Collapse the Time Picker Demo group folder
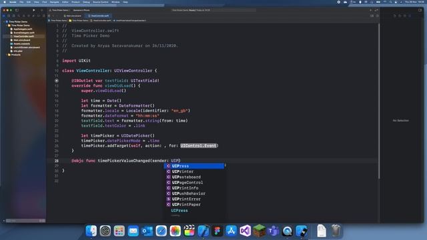Screen dimensions: 427x240 tap(7, 25)
